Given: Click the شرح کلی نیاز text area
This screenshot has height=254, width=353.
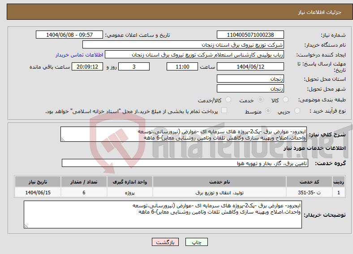Looking at the screenshot, I should 184,135.
